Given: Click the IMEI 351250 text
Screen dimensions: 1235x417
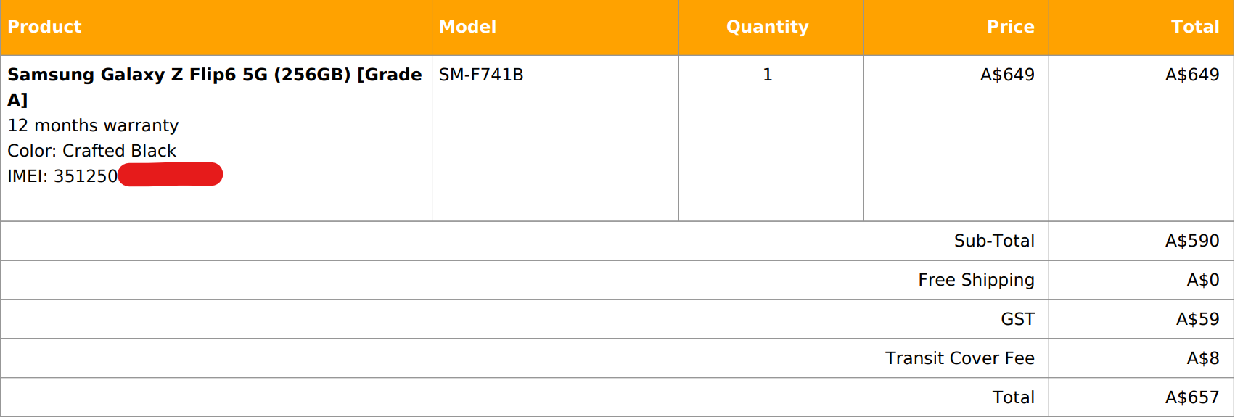Looking at the screenshot, I should click(x=62, y=176).
